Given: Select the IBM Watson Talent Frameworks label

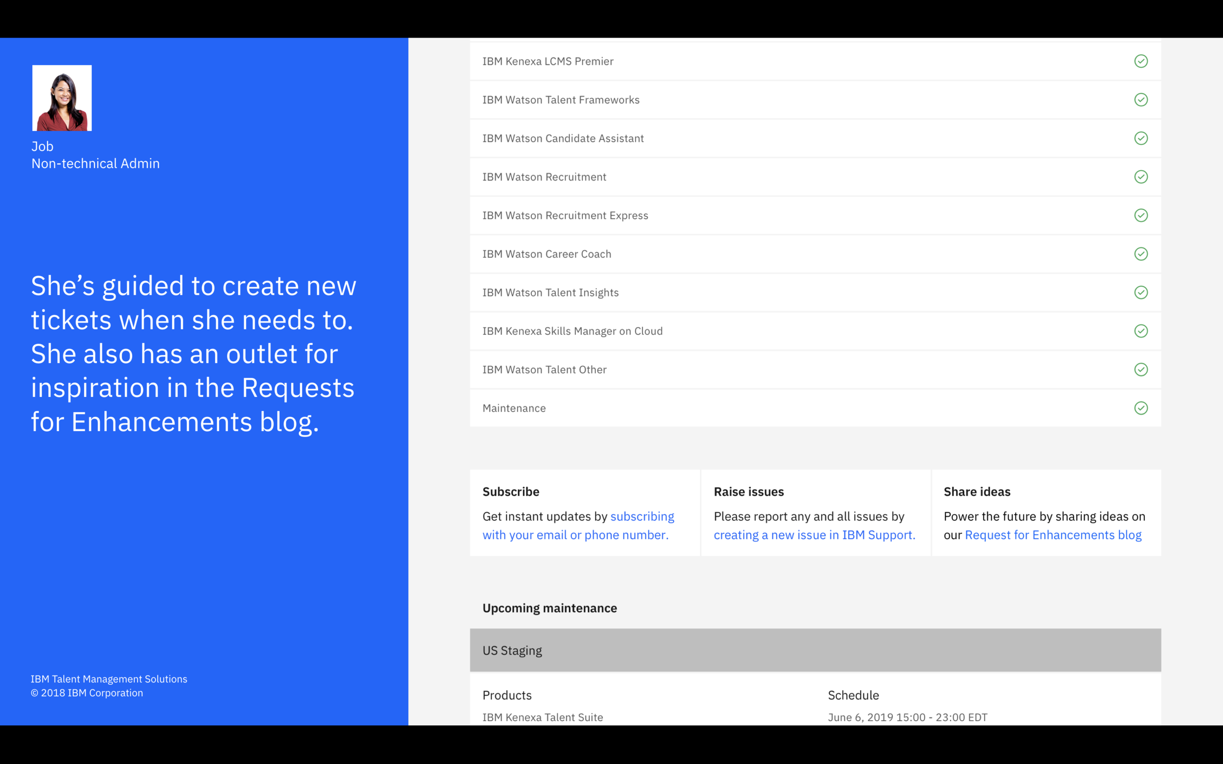Looking at the screenshot, I should coord(561,100).
